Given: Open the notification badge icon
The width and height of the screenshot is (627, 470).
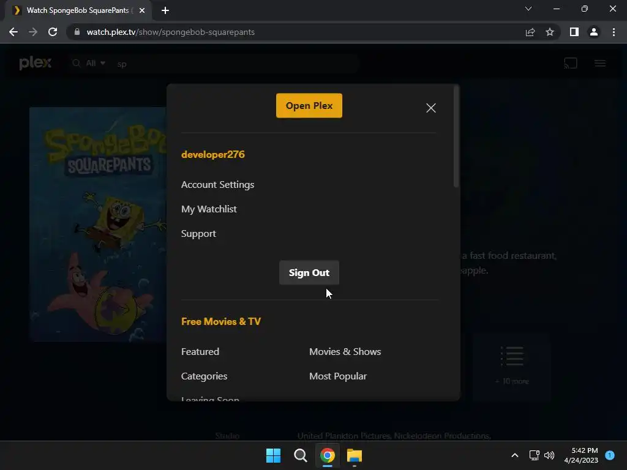Looking at the screenshot, I should [610, 455].
